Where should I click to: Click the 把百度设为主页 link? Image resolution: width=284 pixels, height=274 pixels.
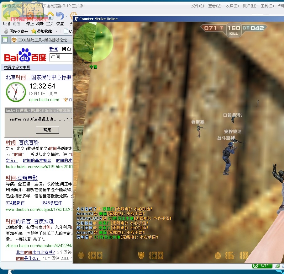point(17,67)
